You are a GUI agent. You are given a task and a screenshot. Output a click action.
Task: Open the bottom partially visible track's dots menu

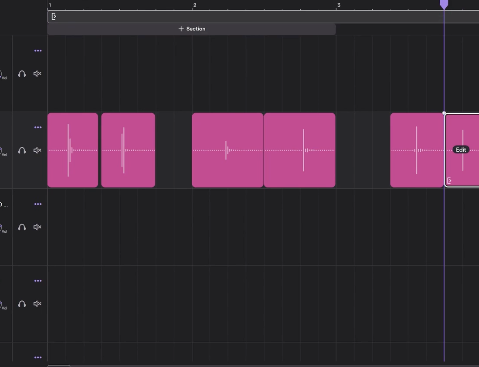point(38,357)
